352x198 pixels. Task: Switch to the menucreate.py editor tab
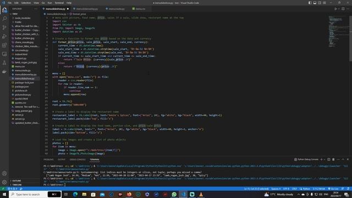click(117, 9)
